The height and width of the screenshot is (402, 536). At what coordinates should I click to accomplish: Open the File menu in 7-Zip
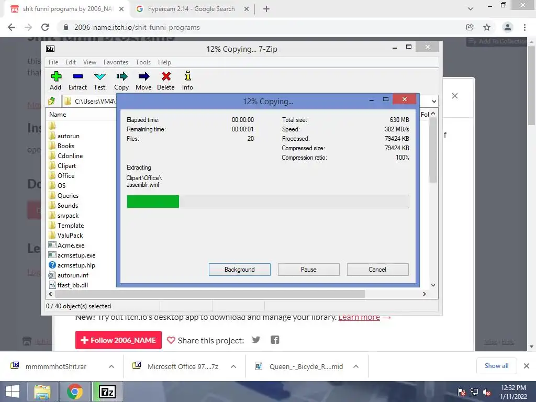[53, 62]
